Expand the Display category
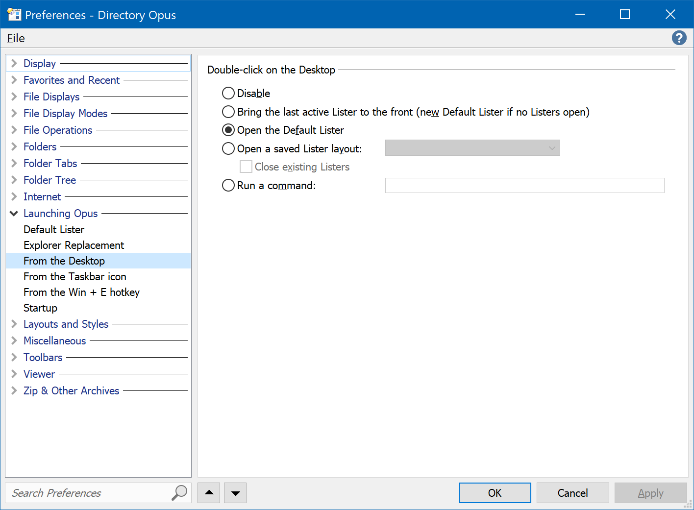This screenshot has width=694, height=510. pyautogui.click(x=14, y=63)
